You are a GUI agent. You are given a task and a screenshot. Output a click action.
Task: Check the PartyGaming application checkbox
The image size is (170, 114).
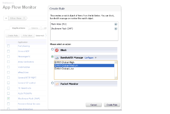click(8, 46)
